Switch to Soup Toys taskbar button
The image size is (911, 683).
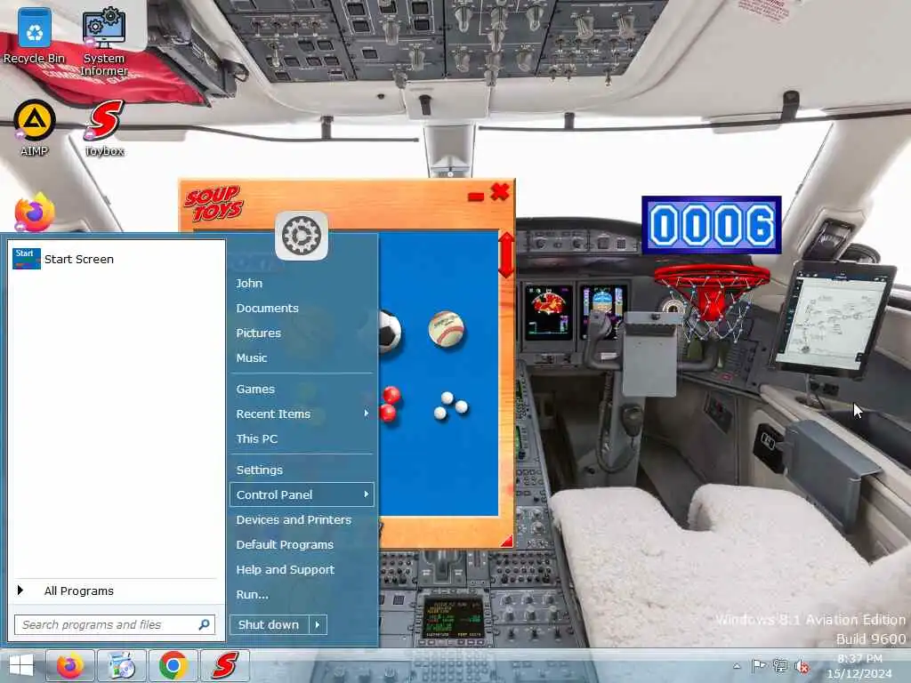point(224,665)
